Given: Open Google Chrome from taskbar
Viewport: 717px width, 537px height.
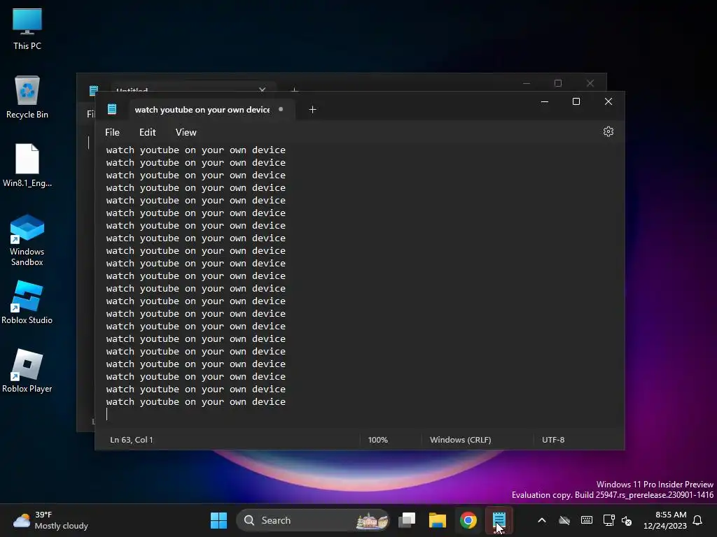Looking at the screenshot, I should click(468, 520).
